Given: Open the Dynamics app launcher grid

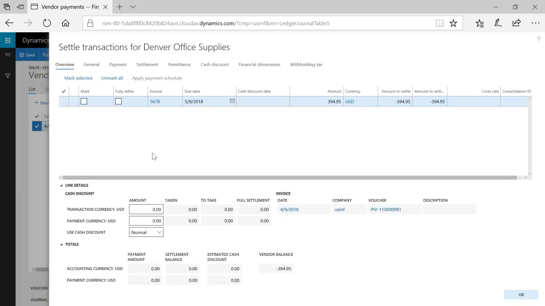Looking at the screenshot, I should click(8, 40).
